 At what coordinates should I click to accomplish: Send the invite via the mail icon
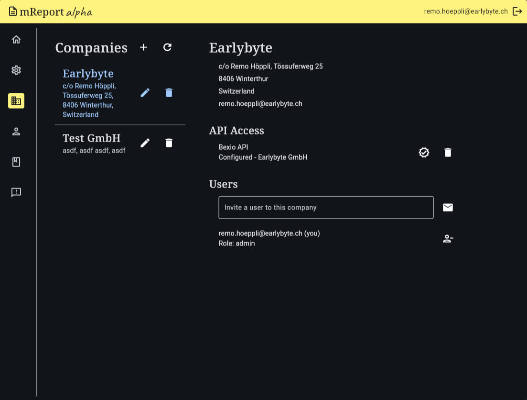click(448, 207)
